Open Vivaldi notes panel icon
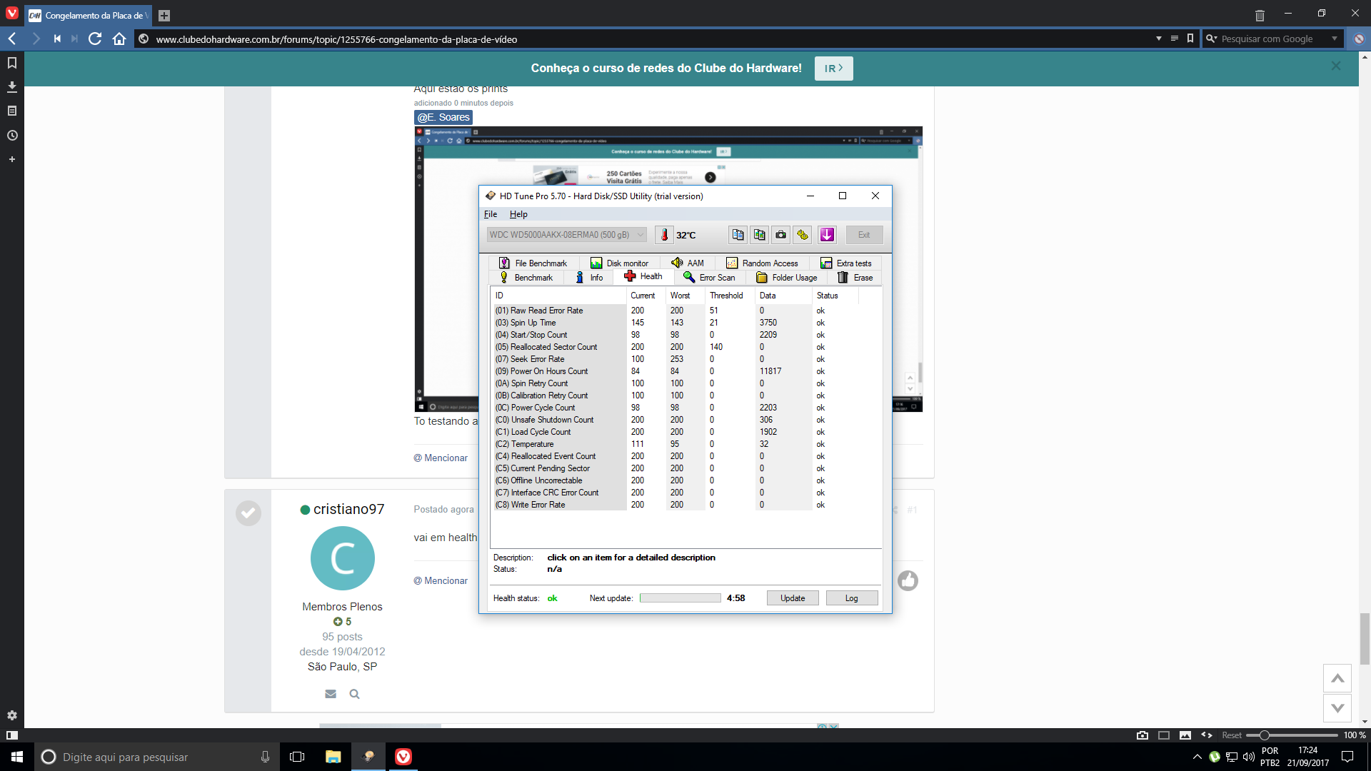This screenshot has height=771, width=1371. 12,111
